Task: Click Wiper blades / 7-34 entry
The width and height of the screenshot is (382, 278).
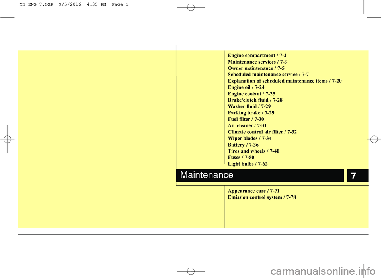Action: 250,138
